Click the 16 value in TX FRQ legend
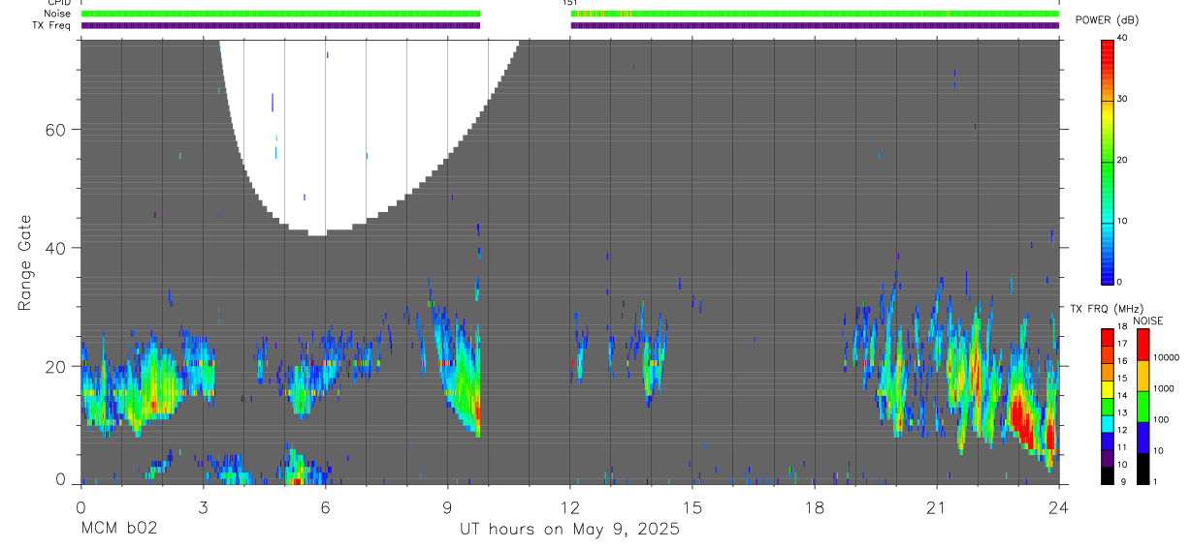 [x=1122, y=361]
